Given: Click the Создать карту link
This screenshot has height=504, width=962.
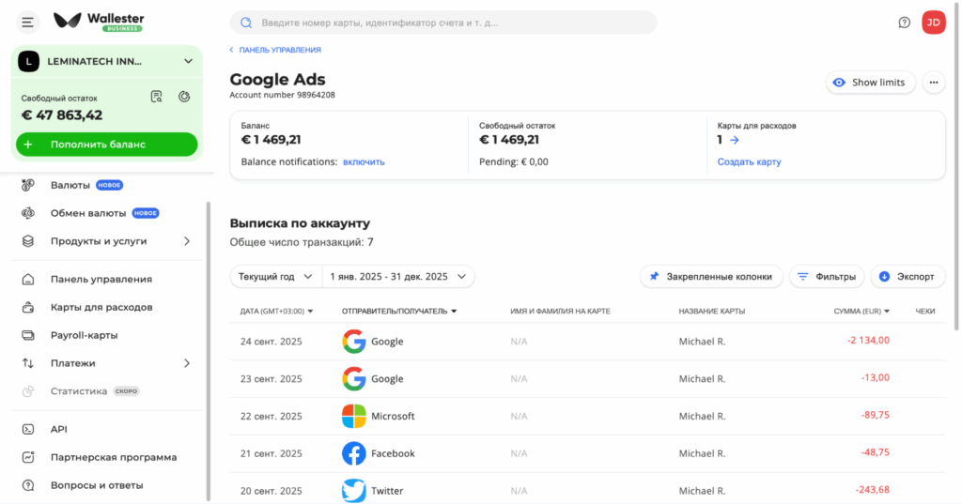Looking at the screenshot, I should (x=749, y=161).
